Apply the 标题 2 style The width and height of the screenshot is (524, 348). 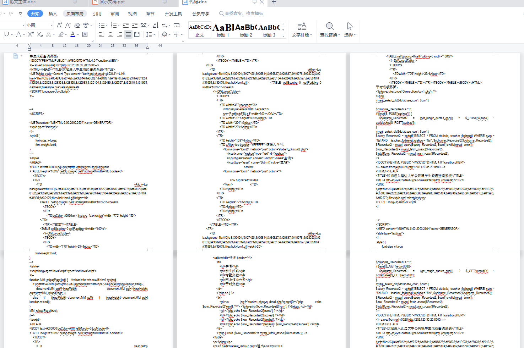(x=246, y=31)
